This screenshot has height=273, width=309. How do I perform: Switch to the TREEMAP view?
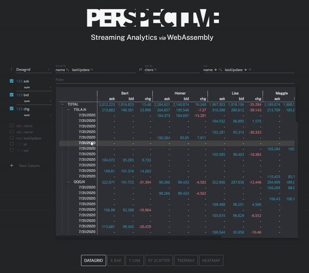pos(186,260)
